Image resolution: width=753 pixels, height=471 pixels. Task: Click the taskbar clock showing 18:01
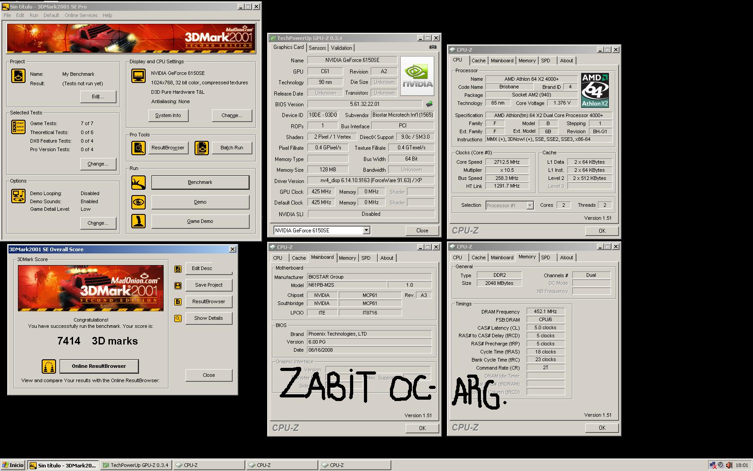coord(742,465)
